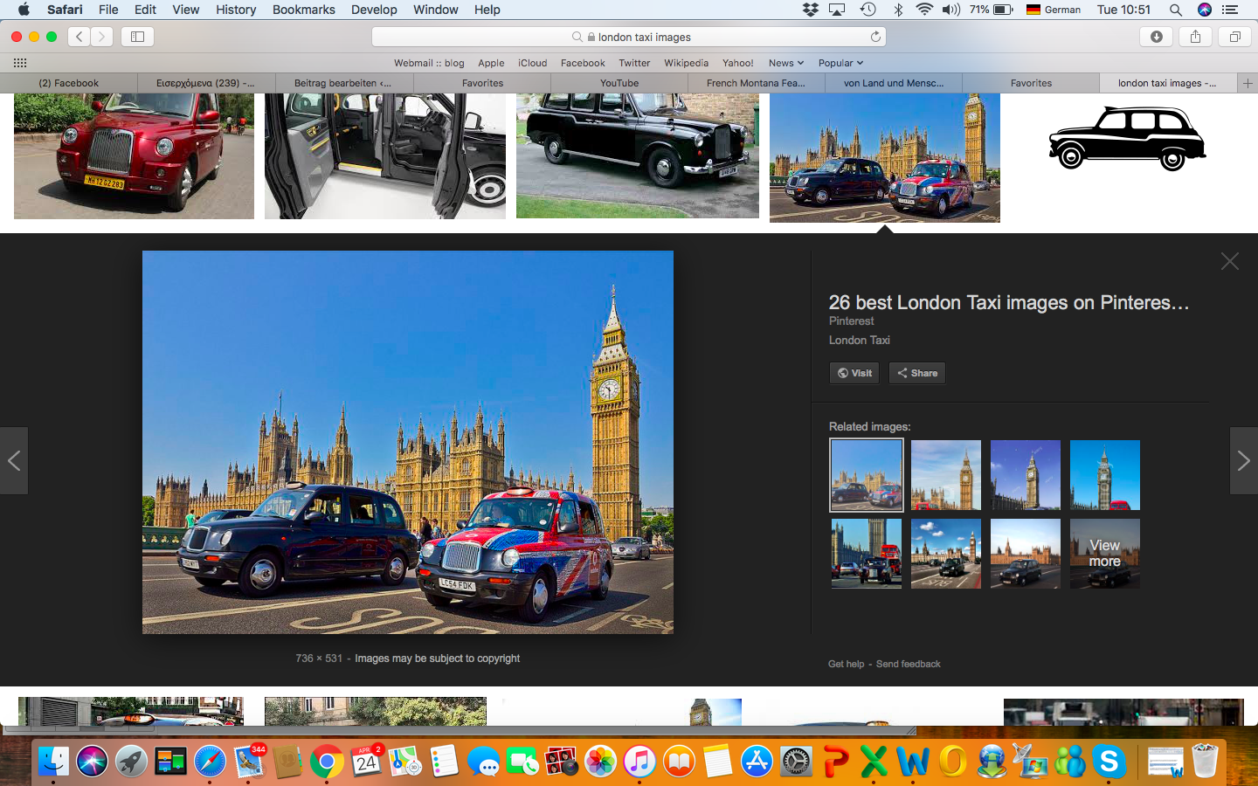Switch to the French Montana tab

(x=756, y=83)
